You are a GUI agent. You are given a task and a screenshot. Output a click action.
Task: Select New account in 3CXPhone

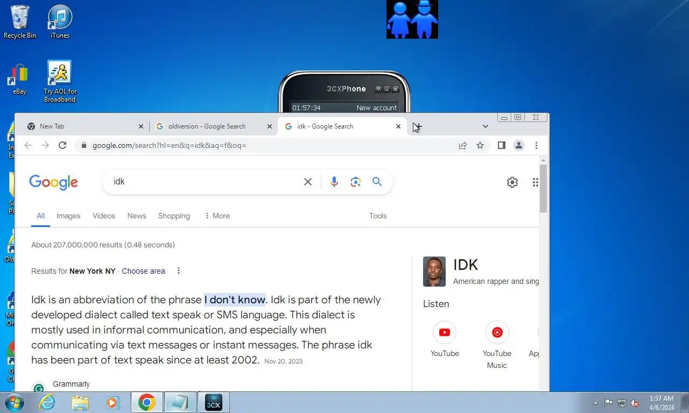pyautogui.click(x=377, y=108)
